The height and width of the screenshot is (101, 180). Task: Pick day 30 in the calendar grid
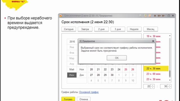[112, 75]
